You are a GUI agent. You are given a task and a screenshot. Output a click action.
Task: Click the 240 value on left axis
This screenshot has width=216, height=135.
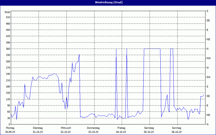[8, 74]
